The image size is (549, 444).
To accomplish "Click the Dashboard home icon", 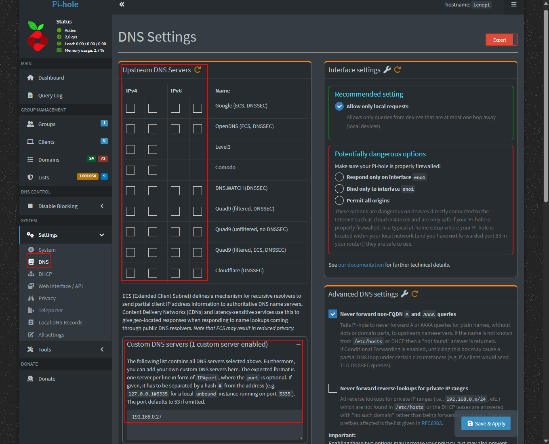I will pos(30,78).
